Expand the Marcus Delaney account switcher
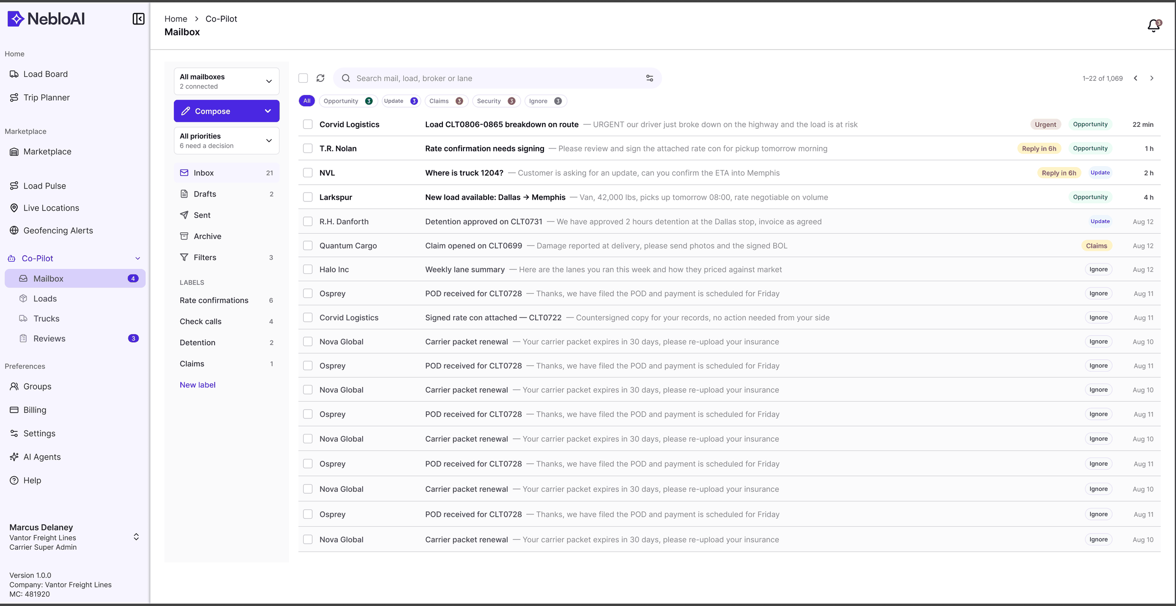The image size is (1176, 606). pyautogui.click(x=136, y=537)
